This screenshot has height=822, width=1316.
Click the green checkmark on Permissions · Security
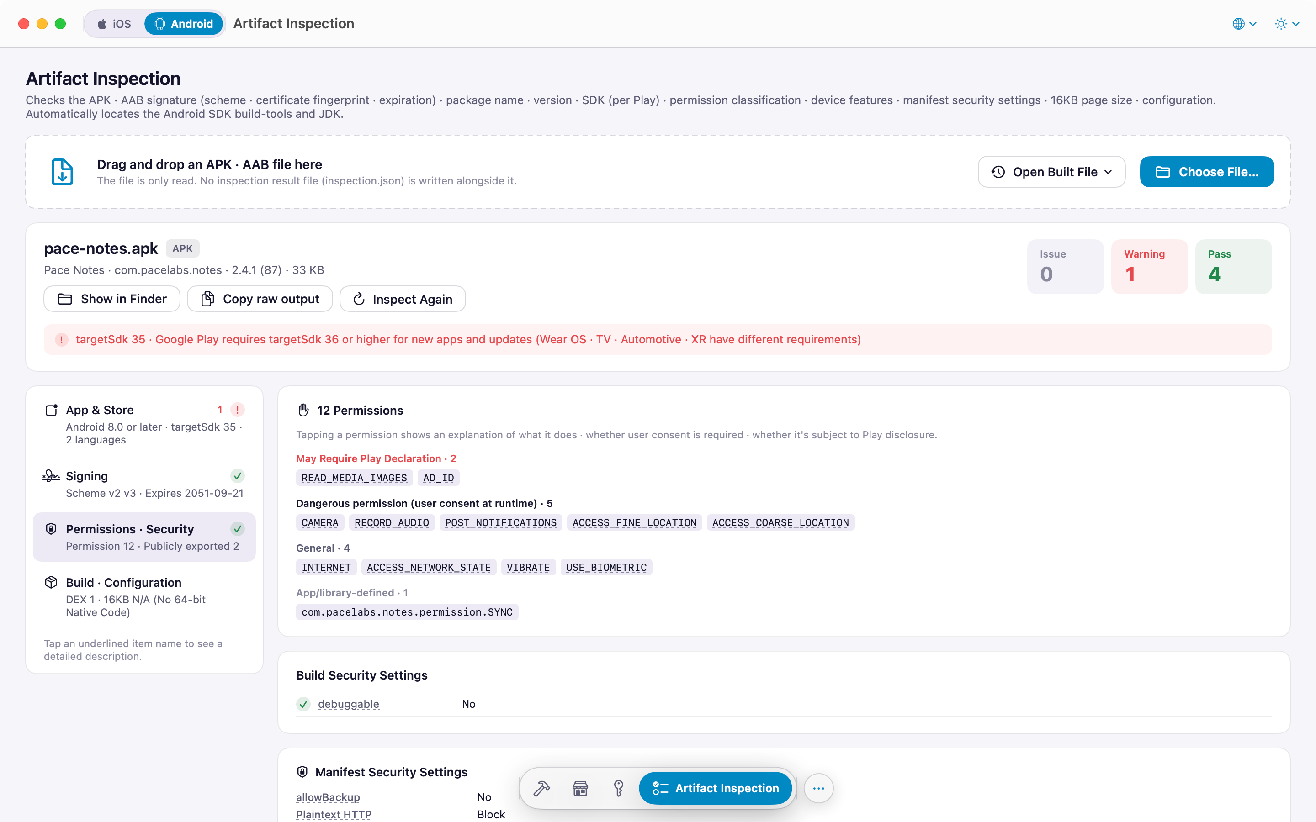click(x=237, y=529)
